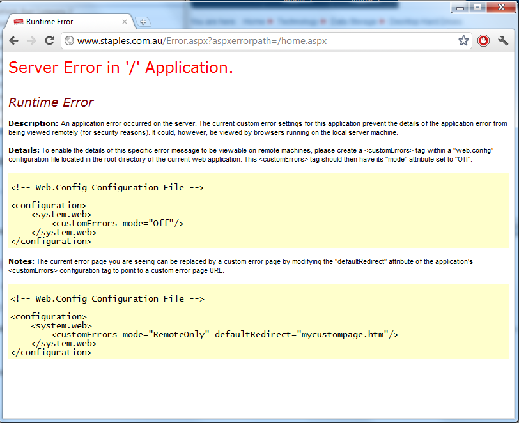The height and width of the screenshot is (423, 519).
Task: Click the second '<system.web>' opening tag
Action: point(61,326)
